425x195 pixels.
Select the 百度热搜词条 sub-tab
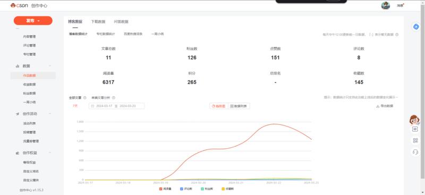point(133,34)
